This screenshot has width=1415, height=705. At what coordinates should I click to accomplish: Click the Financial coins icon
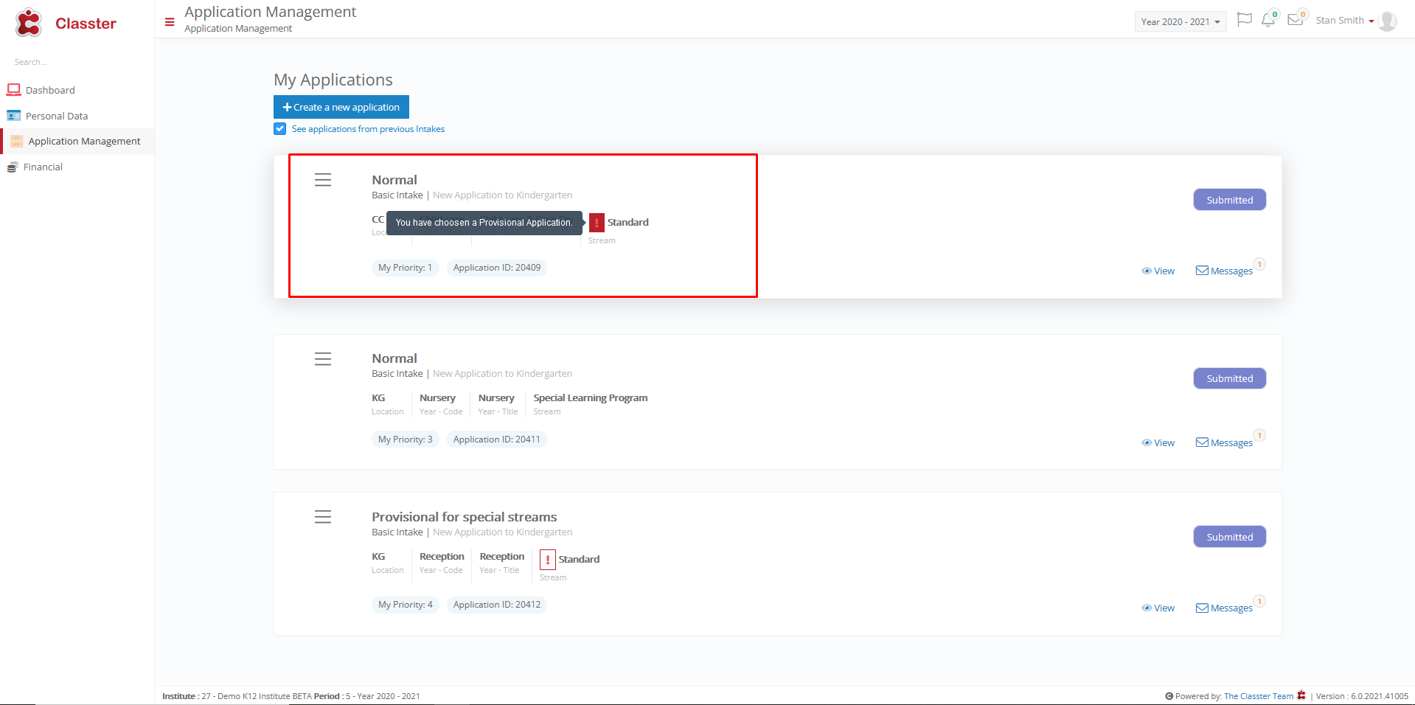(x=13, y=167)
